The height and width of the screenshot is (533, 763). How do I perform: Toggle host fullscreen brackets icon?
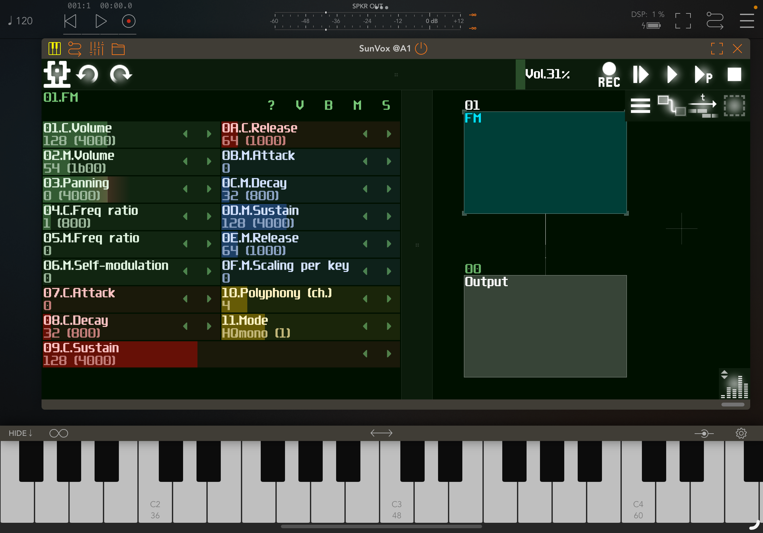pos(683,21)
